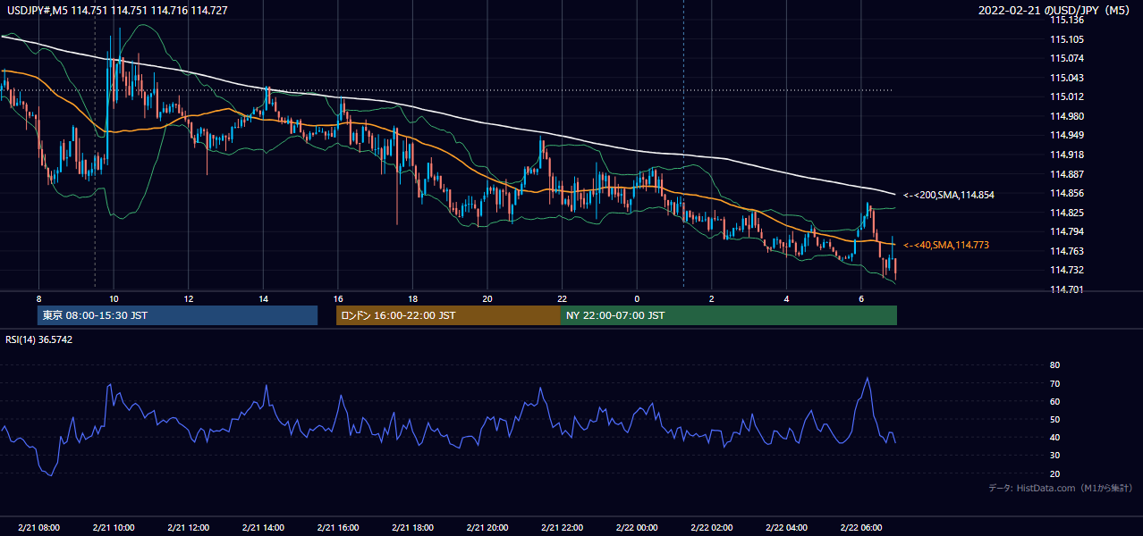Click price axis label 115.074
The height and width of the screenshot is (536, 1143).
(x=1067, y=58)
